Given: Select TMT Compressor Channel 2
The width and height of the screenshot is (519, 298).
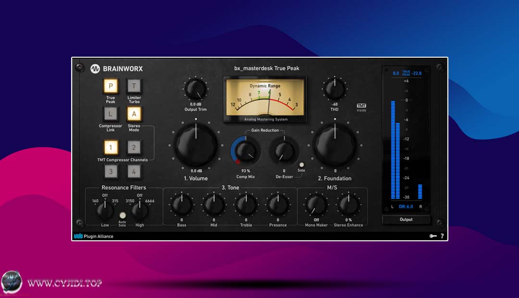Looking at the screenshot, I should tap(134, 148).
